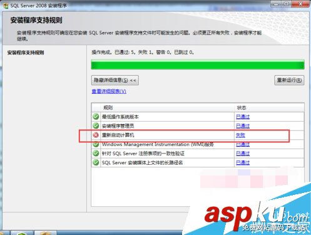Select the 针对 SQL Server 注册表项的一致性验证 rule text

click(x=143, y=154)
